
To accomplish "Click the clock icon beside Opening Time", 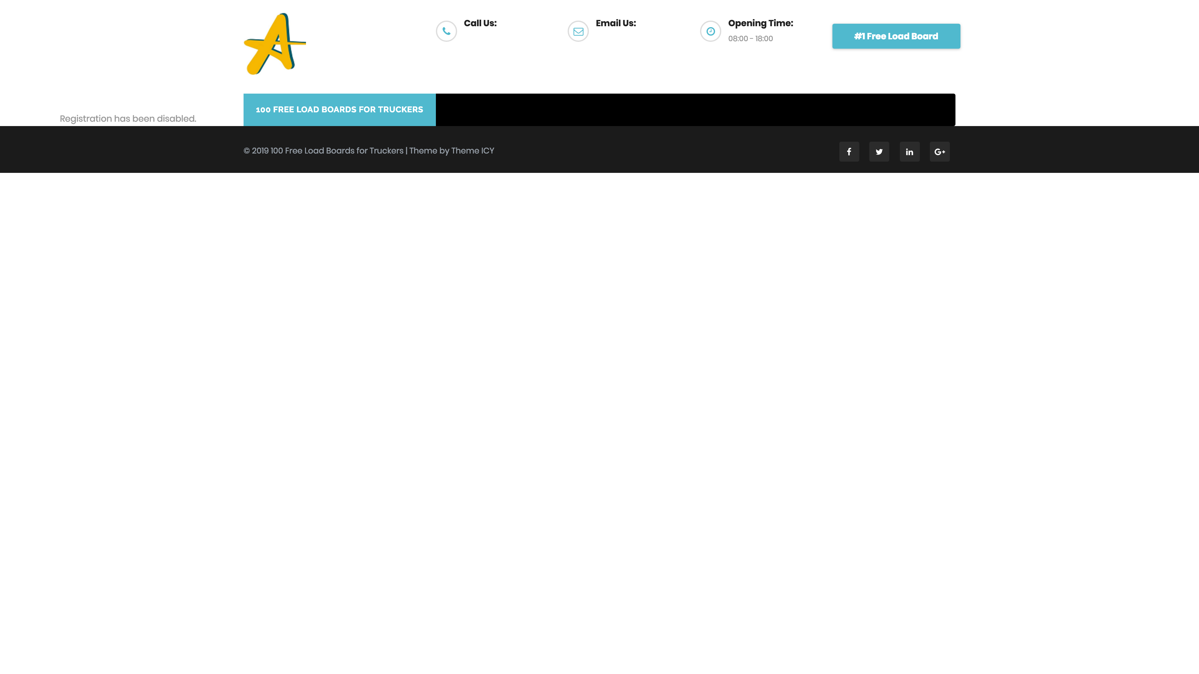I will pyautogui.click(x=710, y=31).
